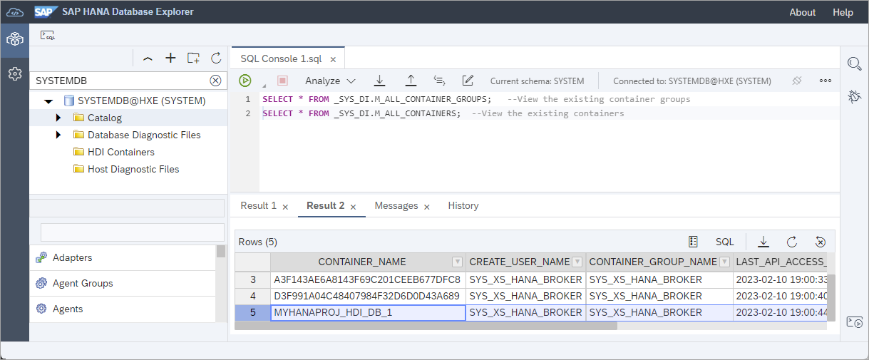Open the About link in the header
This screenshot has width=869, height=360.
(802, 12)
